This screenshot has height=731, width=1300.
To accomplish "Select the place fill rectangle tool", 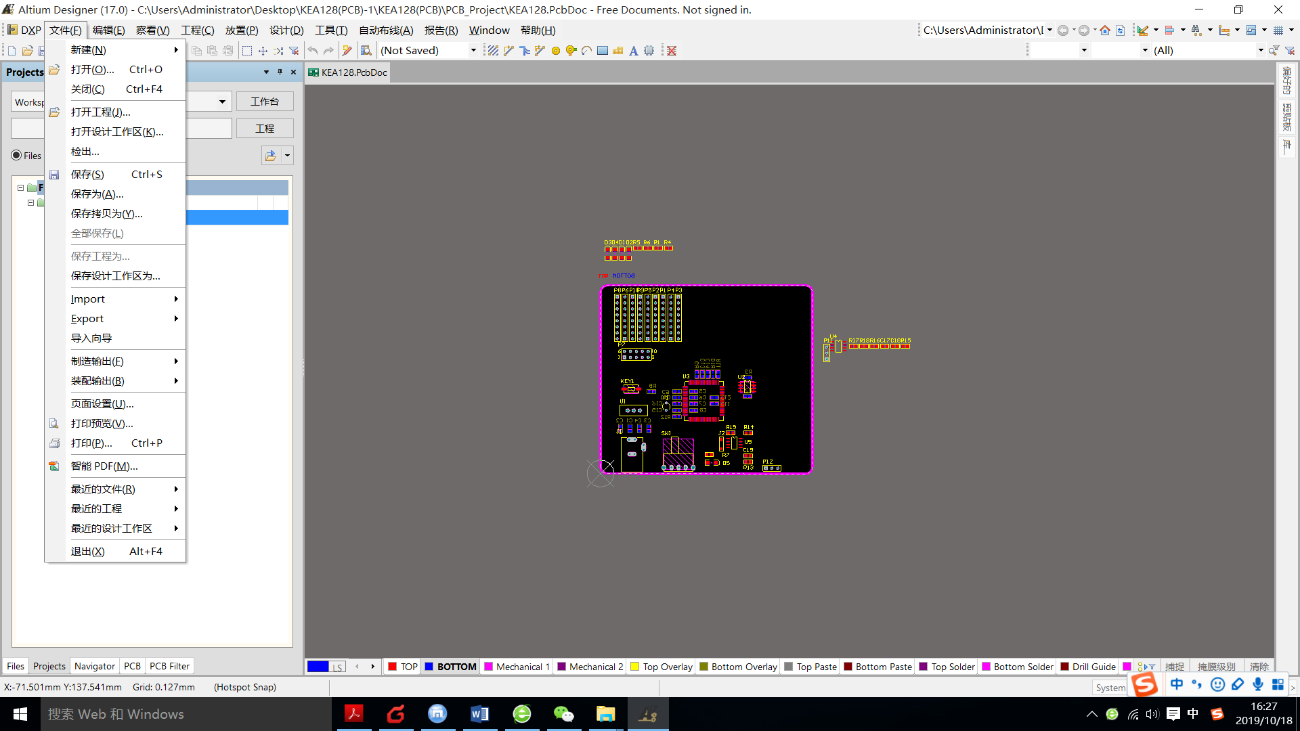I will coord(603,51).
